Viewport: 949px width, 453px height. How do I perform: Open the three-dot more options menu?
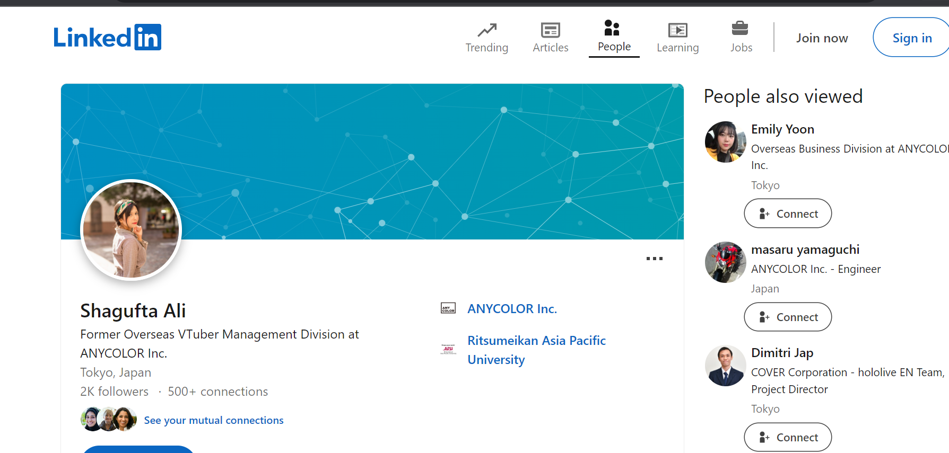tap(655, 259)
